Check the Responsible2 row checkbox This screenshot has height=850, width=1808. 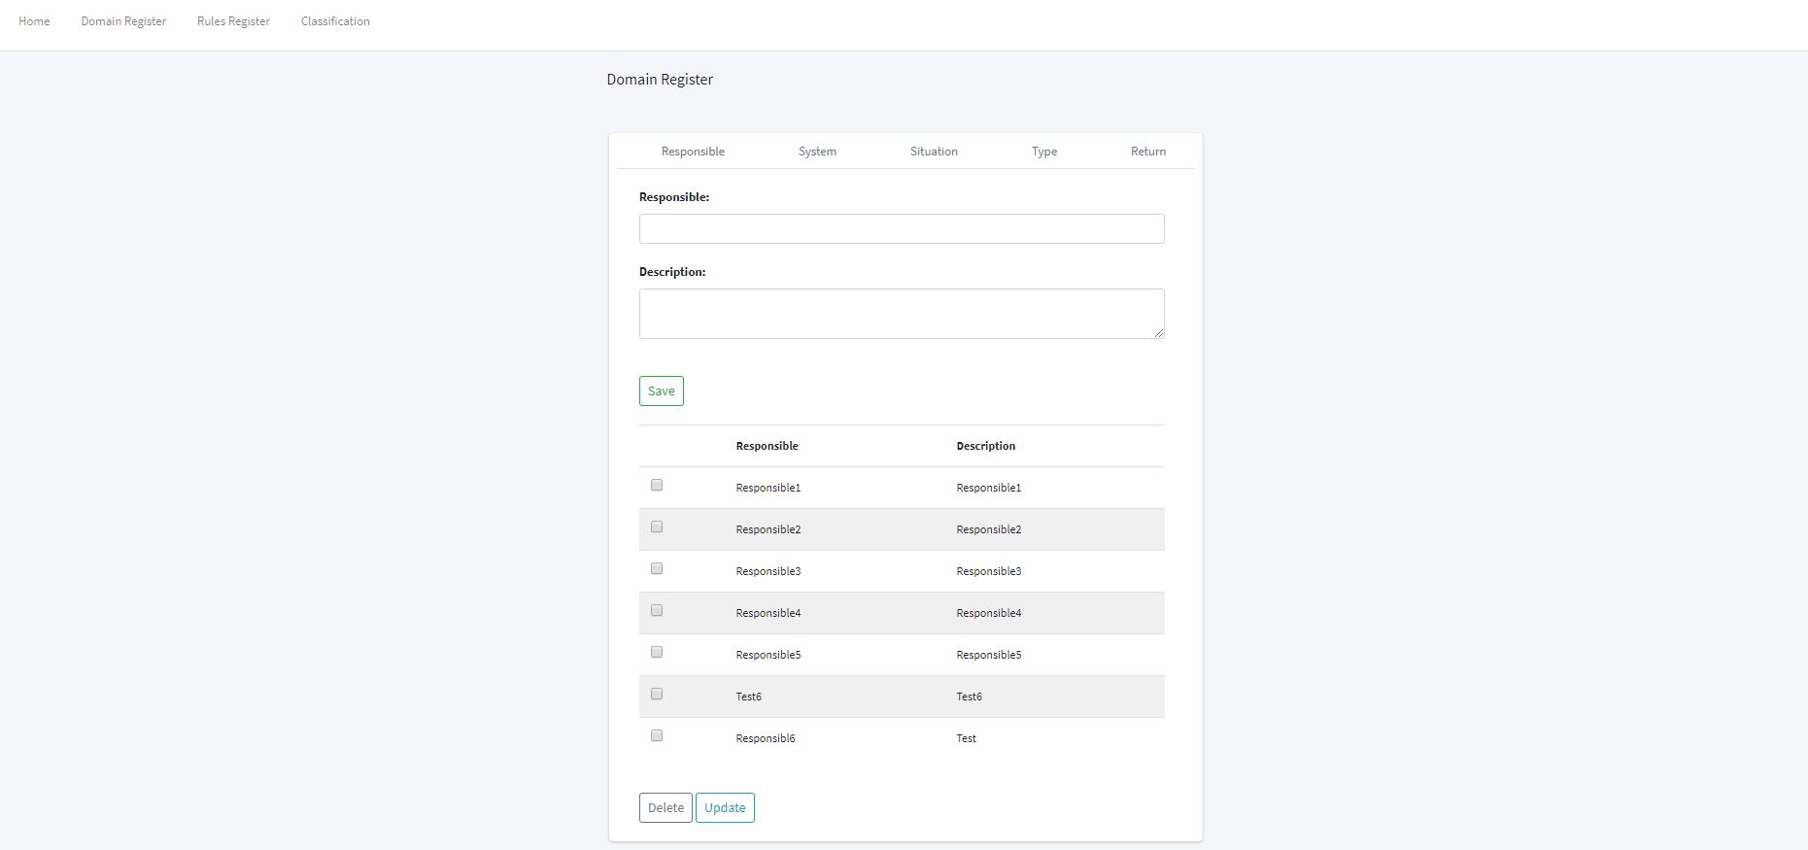(x=657, y=527)
